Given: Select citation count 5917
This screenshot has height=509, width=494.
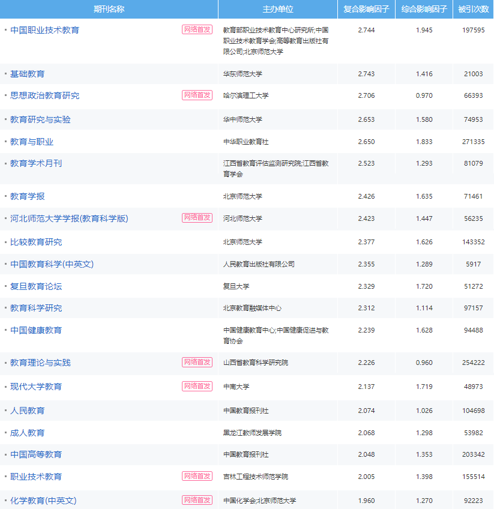Looking at the screenshot, I should coord(474,264).
